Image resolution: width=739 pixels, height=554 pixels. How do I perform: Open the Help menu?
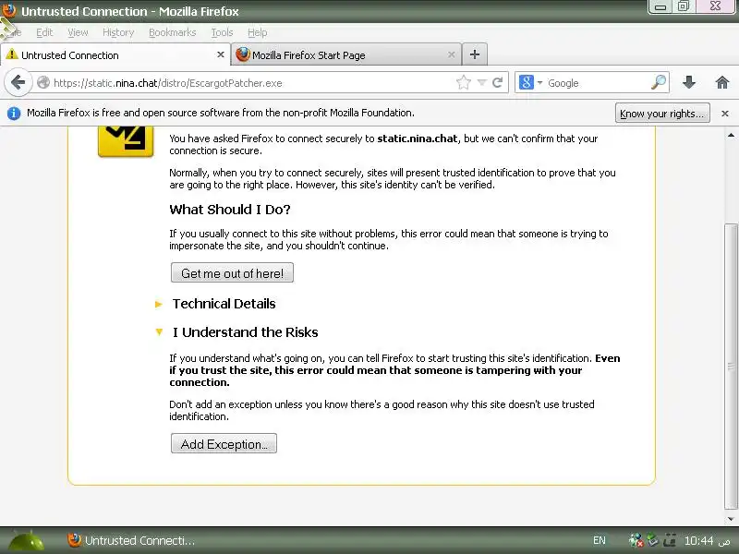tap(258, 32)
